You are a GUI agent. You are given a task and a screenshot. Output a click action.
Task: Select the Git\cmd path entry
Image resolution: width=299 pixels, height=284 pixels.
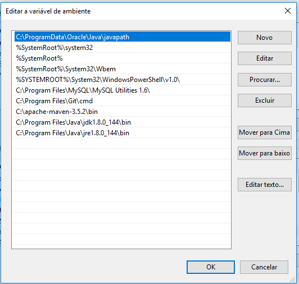tap(123, 101)
